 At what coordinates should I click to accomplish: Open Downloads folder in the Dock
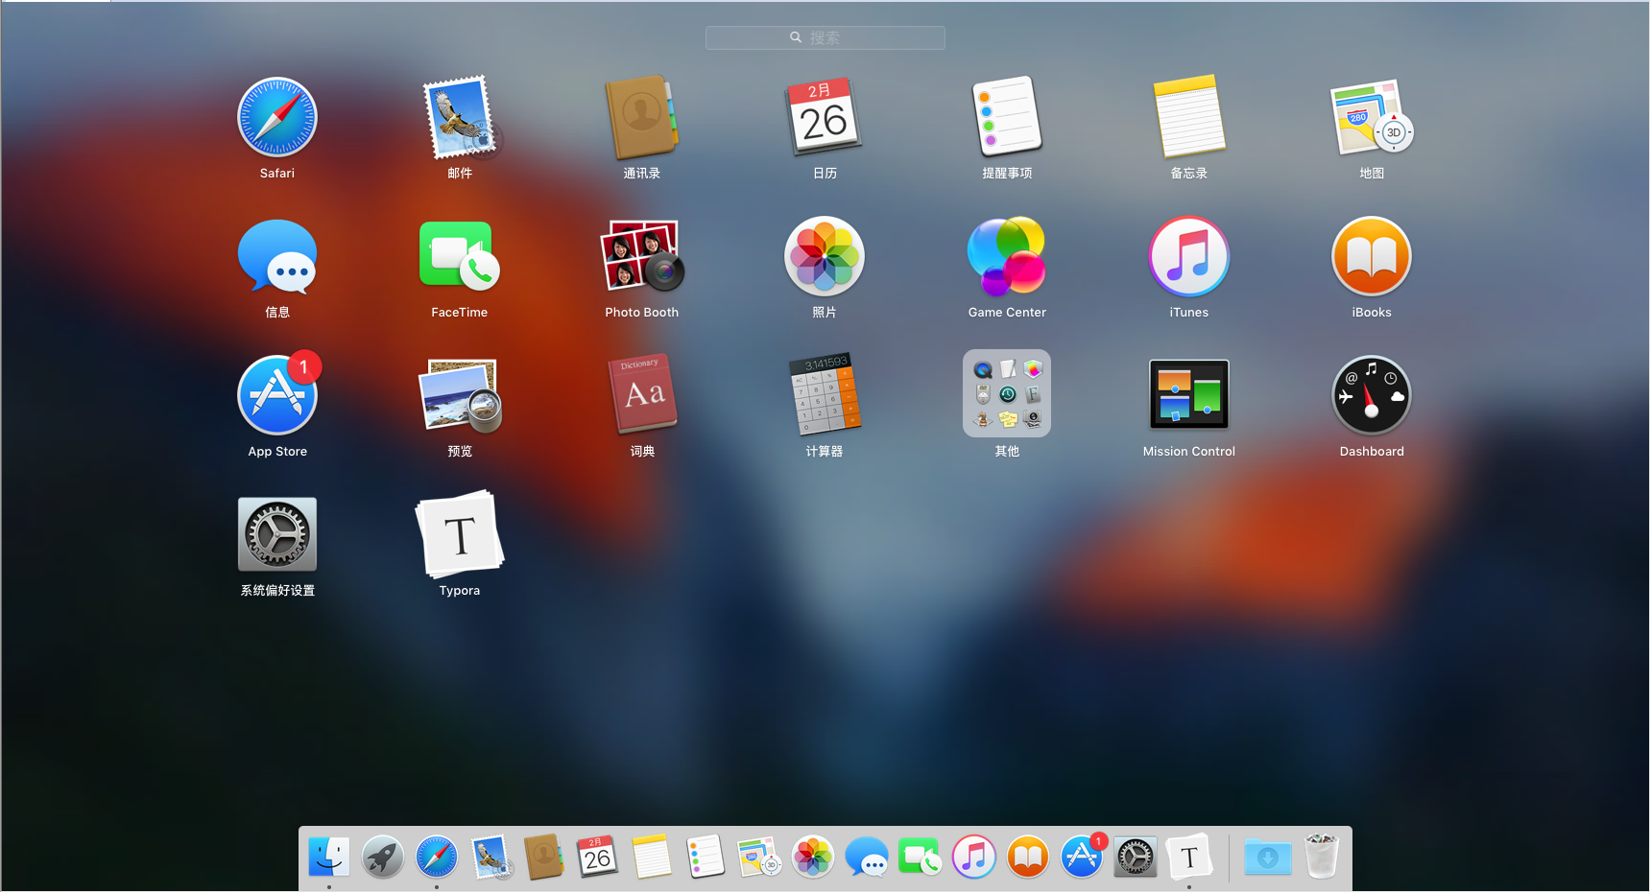1268,857
